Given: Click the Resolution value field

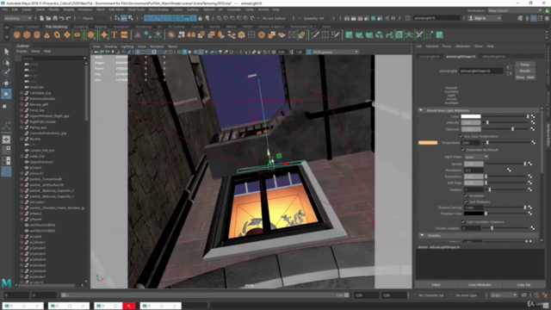Looking at the screenshot, I should tap(474, 170).
